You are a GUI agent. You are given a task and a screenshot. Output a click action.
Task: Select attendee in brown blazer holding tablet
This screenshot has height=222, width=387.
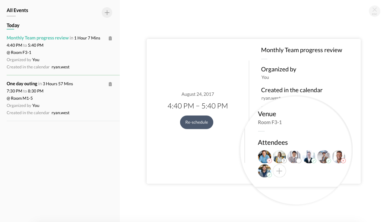pyautogui.click(x=324, y=157)
